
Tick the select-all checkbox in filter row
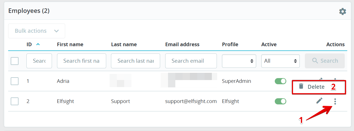(x=15, y=61)
